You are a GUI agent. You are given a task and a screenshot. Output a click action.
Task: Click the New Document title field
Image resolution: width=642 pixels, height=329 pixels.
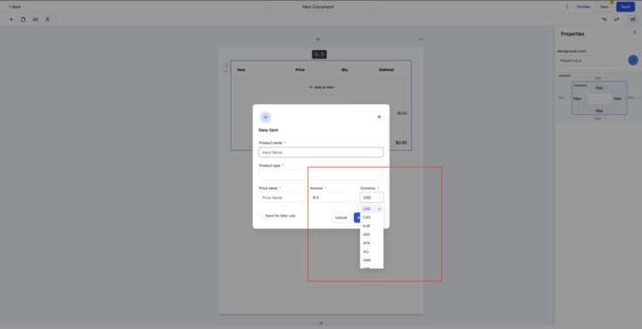click(321, 7)
